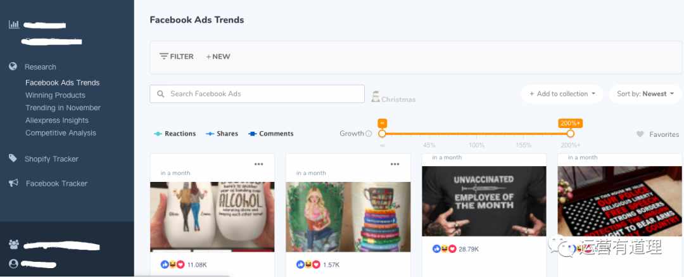Click the Favorites heart icon
The height and width of the screenshot is (277, 684).
[x=640, y=134]
